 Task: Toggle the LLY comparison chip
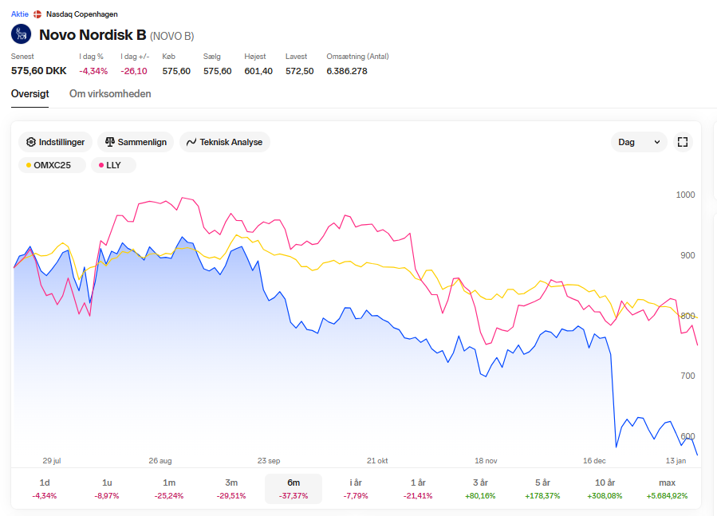(113, 165)
